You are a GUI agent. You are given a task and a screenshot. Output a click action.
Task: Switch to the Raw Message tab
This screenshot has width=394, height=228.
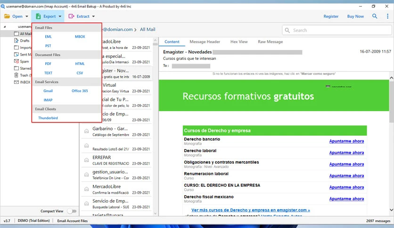(271, 41)
